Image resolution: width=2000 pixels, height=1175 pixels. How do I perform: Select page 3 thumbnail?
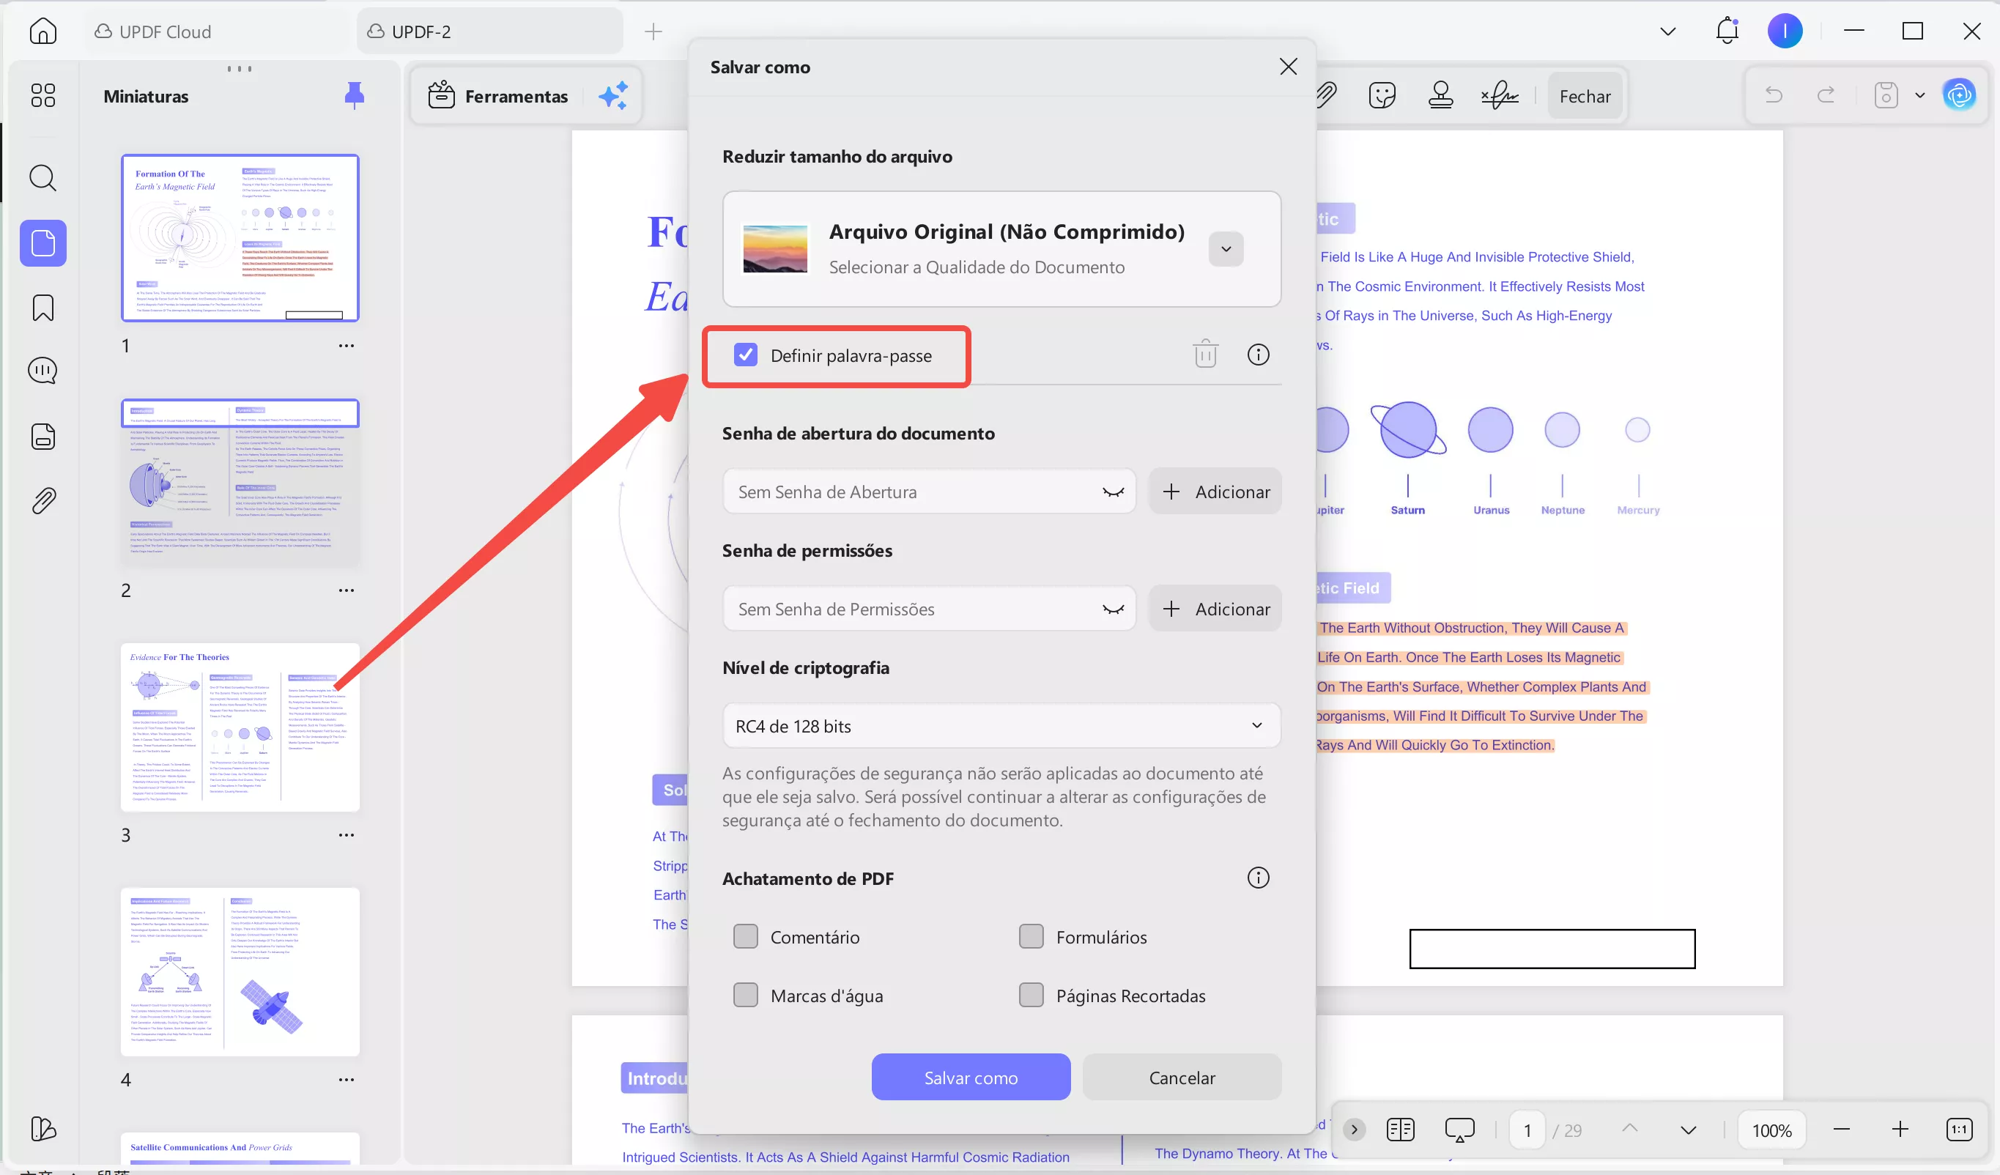(240, 727)
